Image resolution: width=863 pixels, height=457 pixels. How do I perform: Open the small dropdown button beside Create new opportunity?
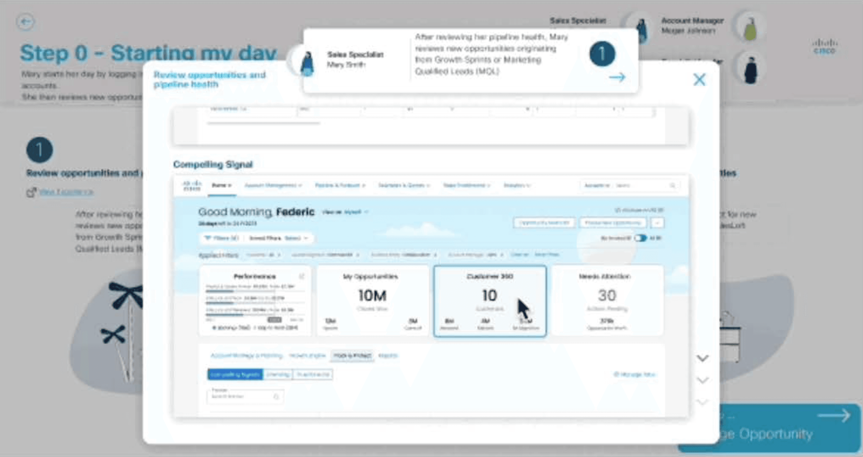click(x=657, y=223)
